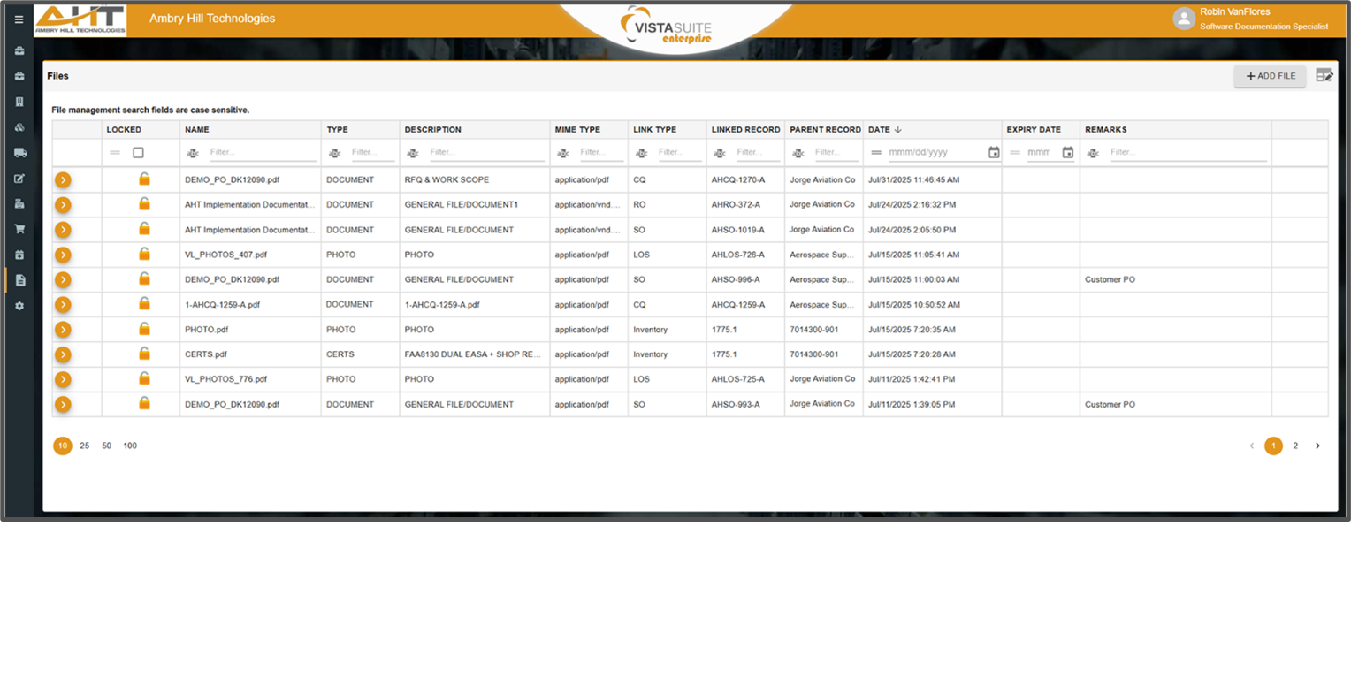Expand the first DEMO_PO_DK12090.pdf row
The image size is (1351, 678).
tap(62, 179)
